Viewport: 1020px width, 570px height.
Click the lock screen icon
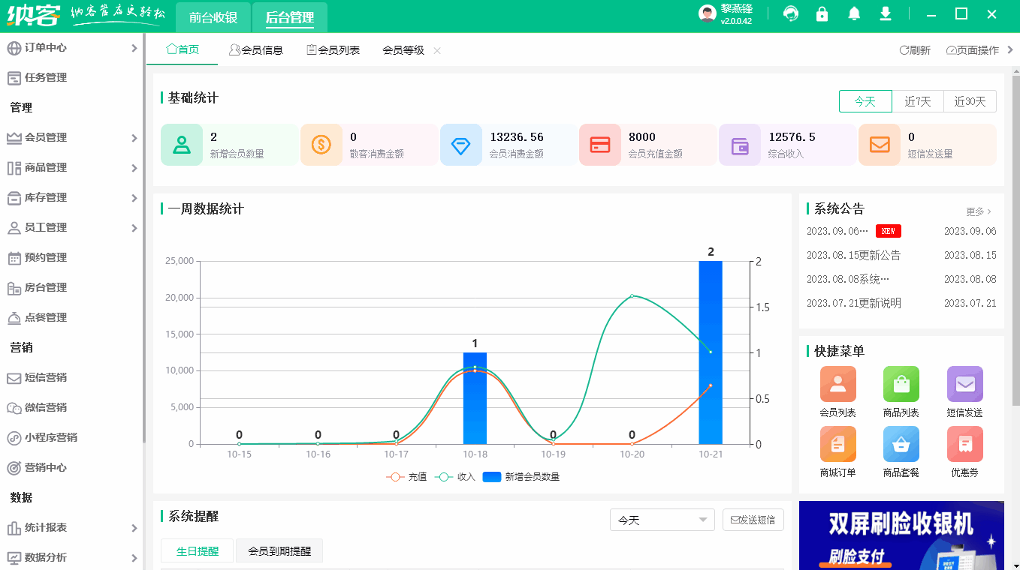coord(822,13)
